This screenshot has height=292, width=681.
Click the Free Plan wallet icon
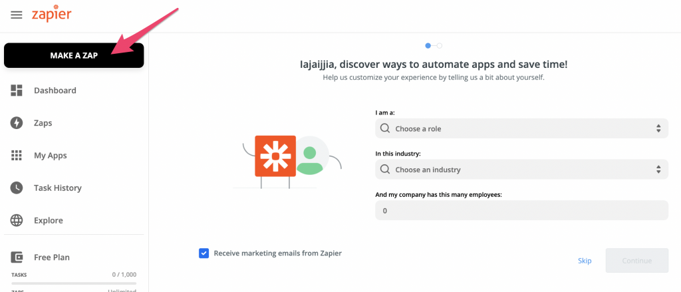coord(17,257)
